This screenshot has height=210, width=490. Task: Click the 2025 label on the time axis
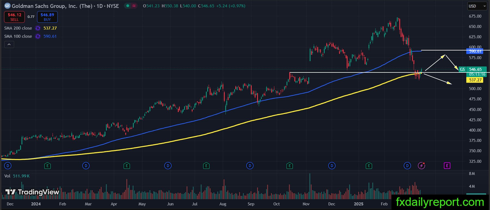(x=358, y=204)
